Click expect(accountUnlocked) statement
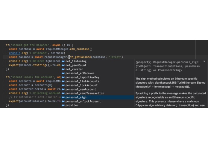Viewport: 208px width, 148px height. [x=35, y=101]
